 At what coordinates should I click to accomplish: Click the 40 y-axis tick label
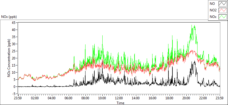point(14,30)
